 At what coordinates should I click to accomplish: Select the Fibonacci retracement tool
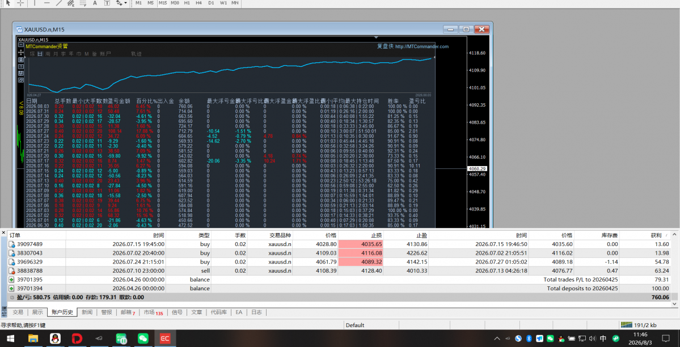click(83, 3)
